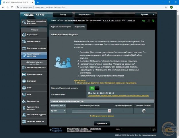Open VPN settings icon
The width and height of the screenshot is (179, 138).
(x=24, y=95)
